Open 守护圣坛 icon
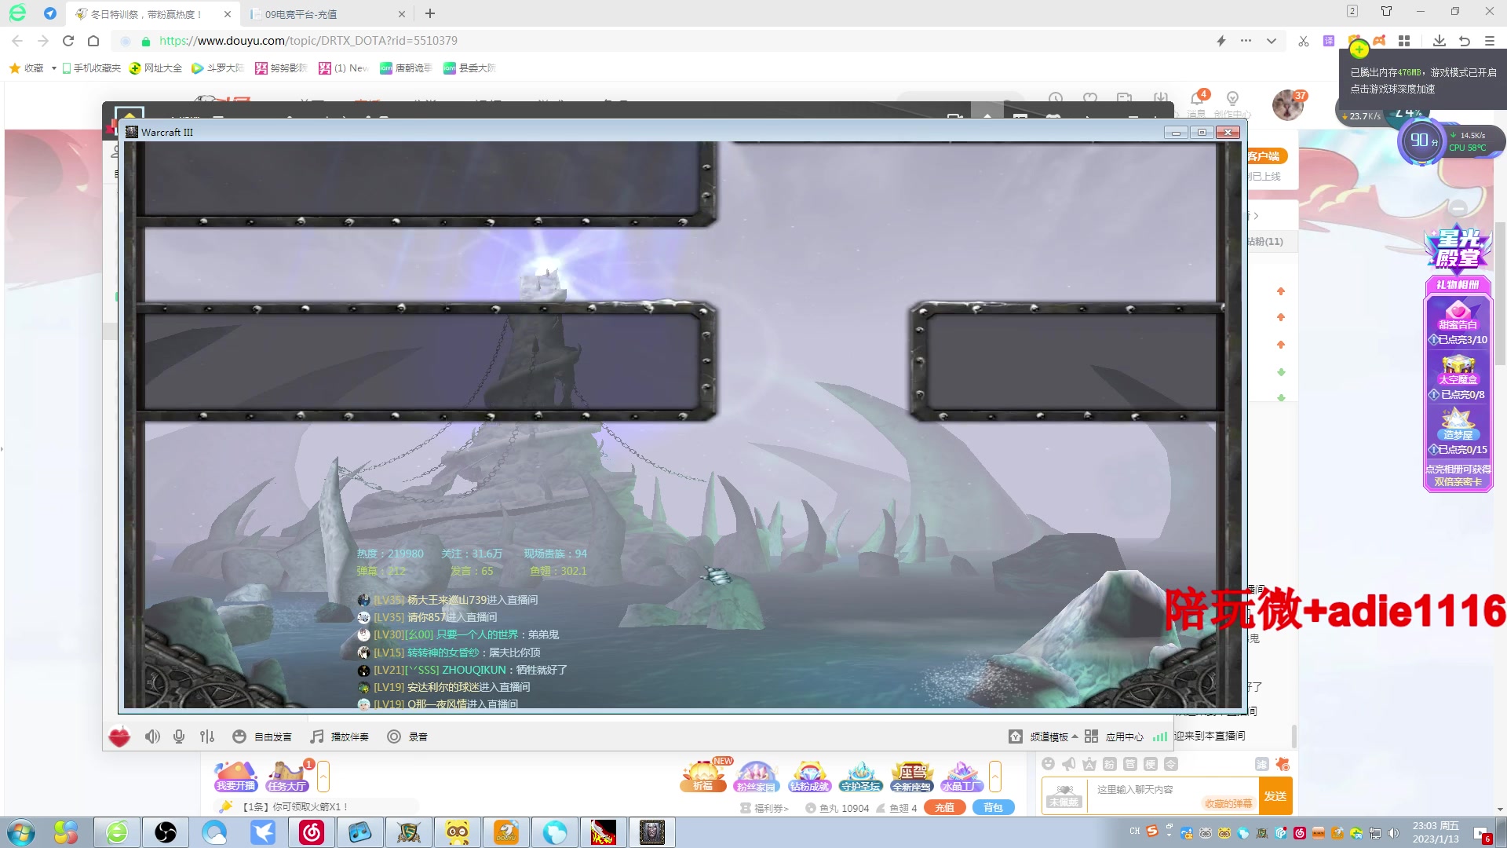The width and height of the screenshot is (1507, 848). pyautogui.click(x=861, y=777)
